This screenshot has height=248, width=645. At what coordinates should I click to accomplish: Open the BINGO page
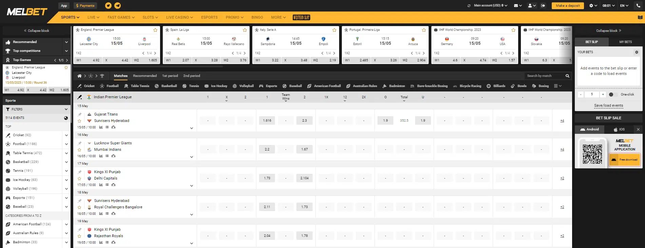(257, 17)
